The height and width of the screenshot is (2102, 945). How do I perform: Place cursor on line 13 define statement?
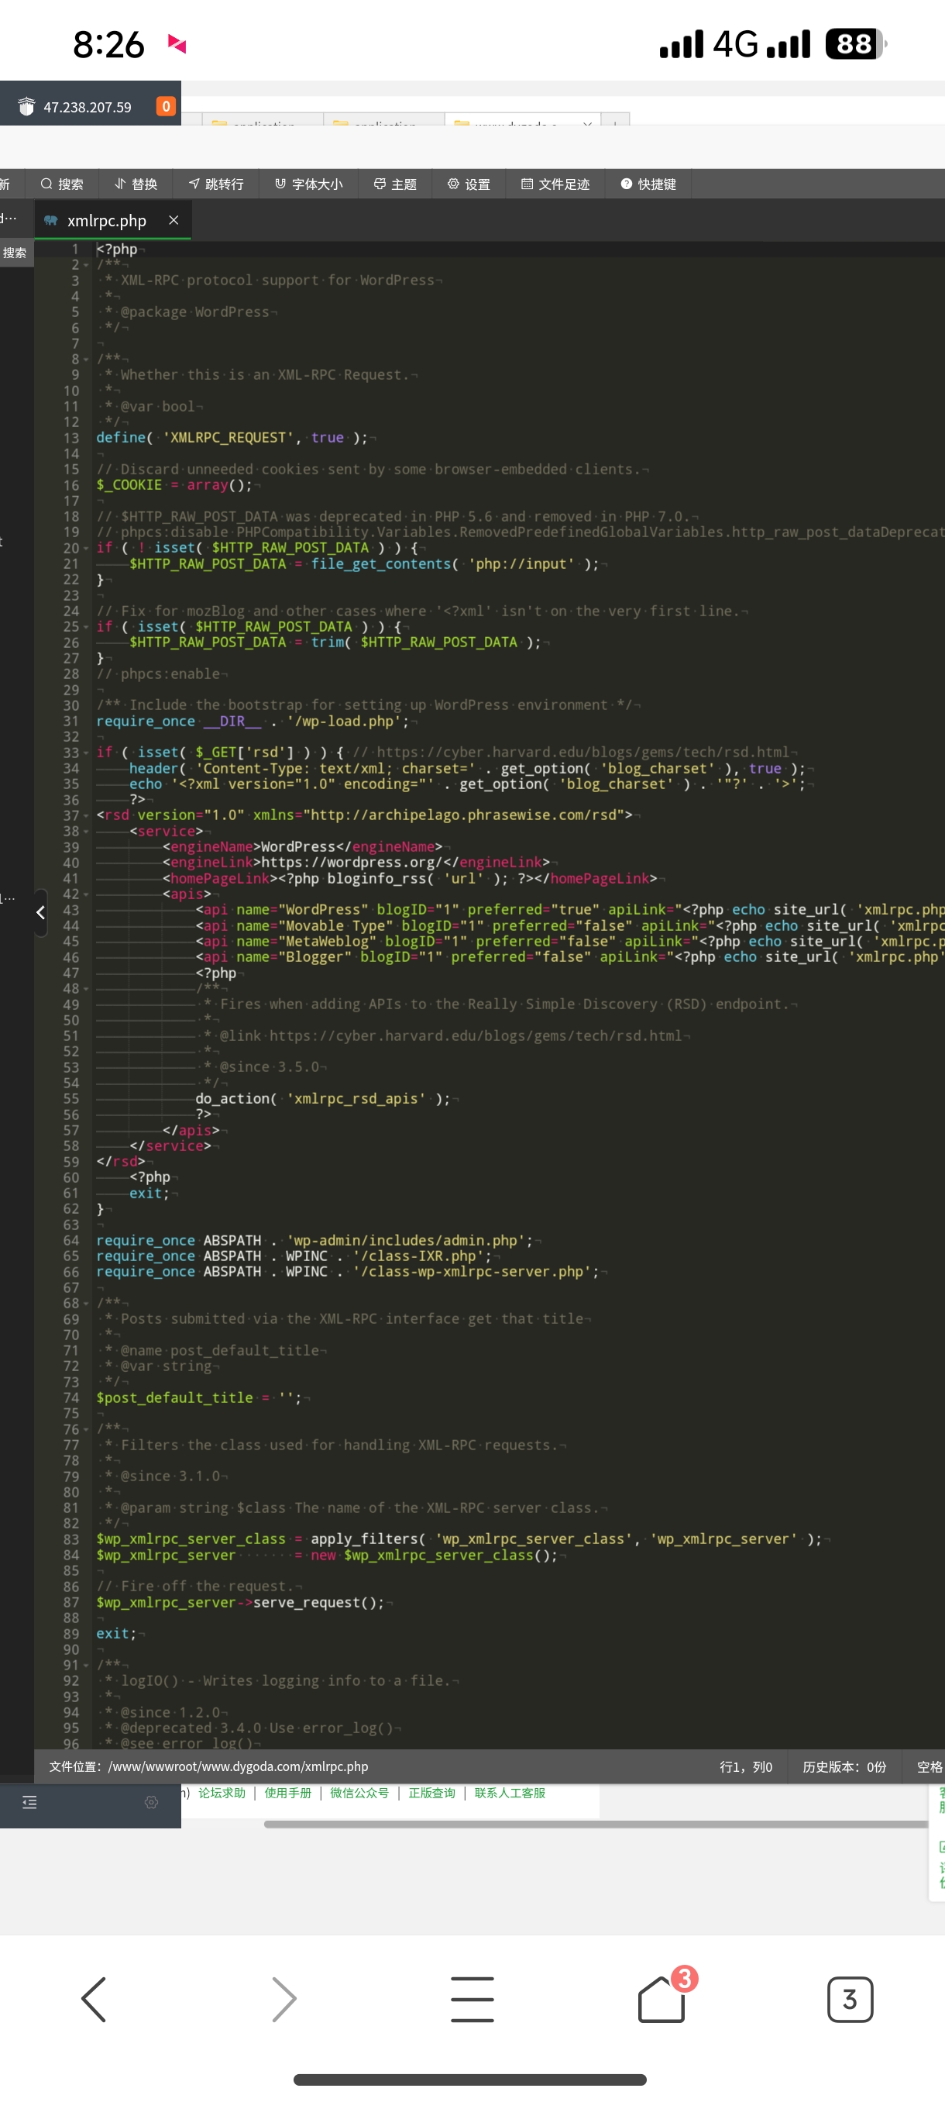click(x=232, y=438)
